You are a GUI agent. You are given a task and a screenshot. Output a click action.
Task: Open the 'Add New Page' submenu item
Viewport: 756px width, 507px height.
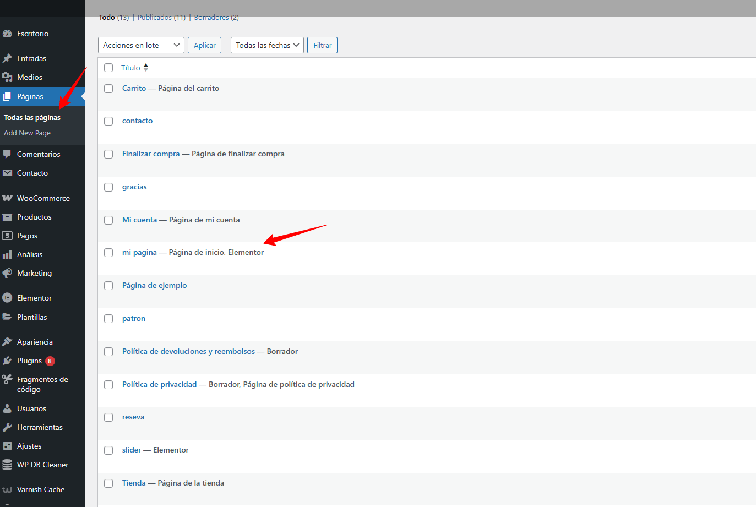27,133
